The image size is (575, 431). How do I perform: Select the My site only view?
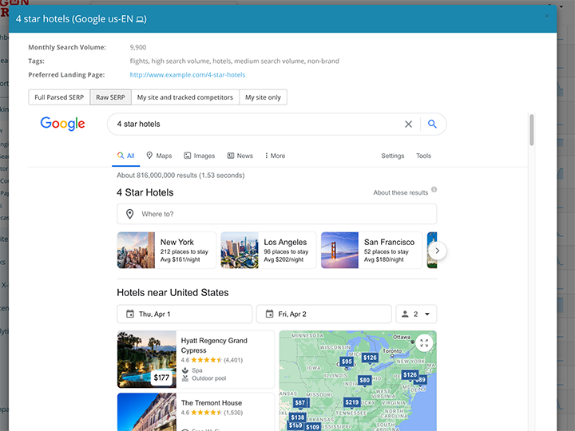263,97
